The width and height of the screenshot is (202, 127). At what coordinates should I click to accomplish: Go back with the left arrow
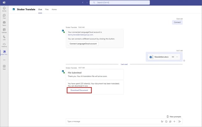[83, 2]
